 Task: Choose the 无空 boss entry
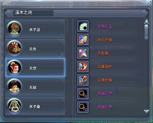(35, 67)
